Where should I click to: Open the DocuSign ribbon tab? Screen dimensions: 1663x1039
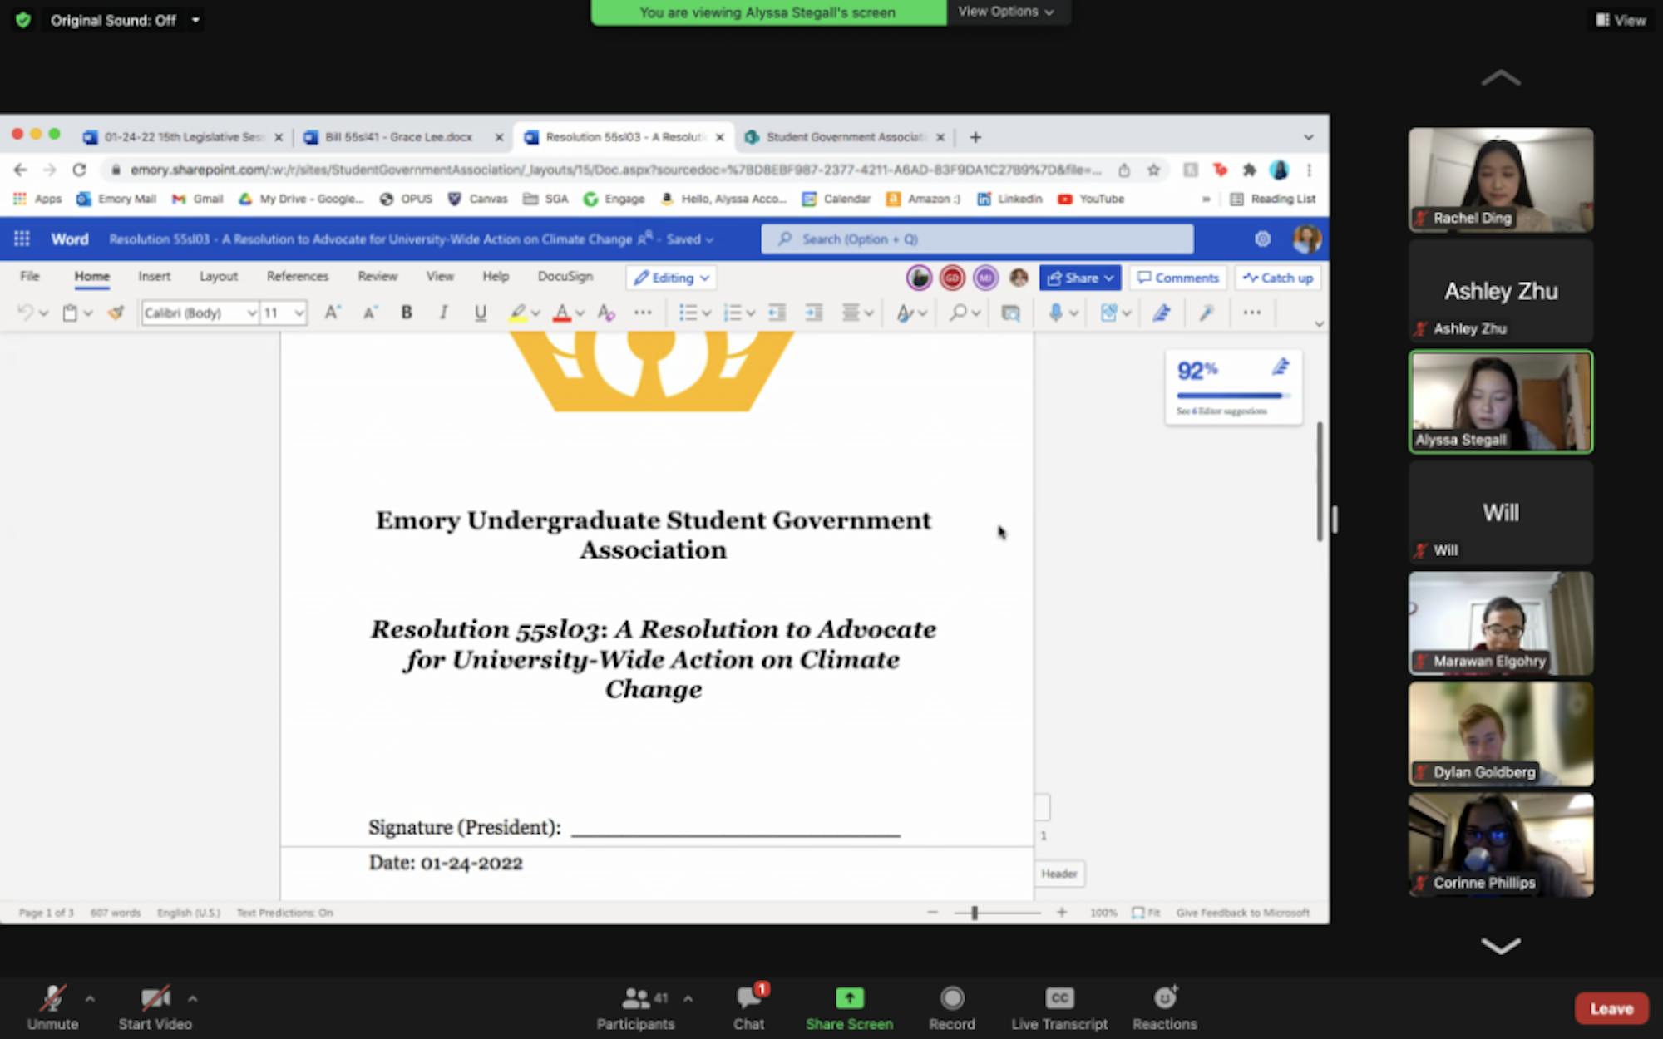coord(565,276)
